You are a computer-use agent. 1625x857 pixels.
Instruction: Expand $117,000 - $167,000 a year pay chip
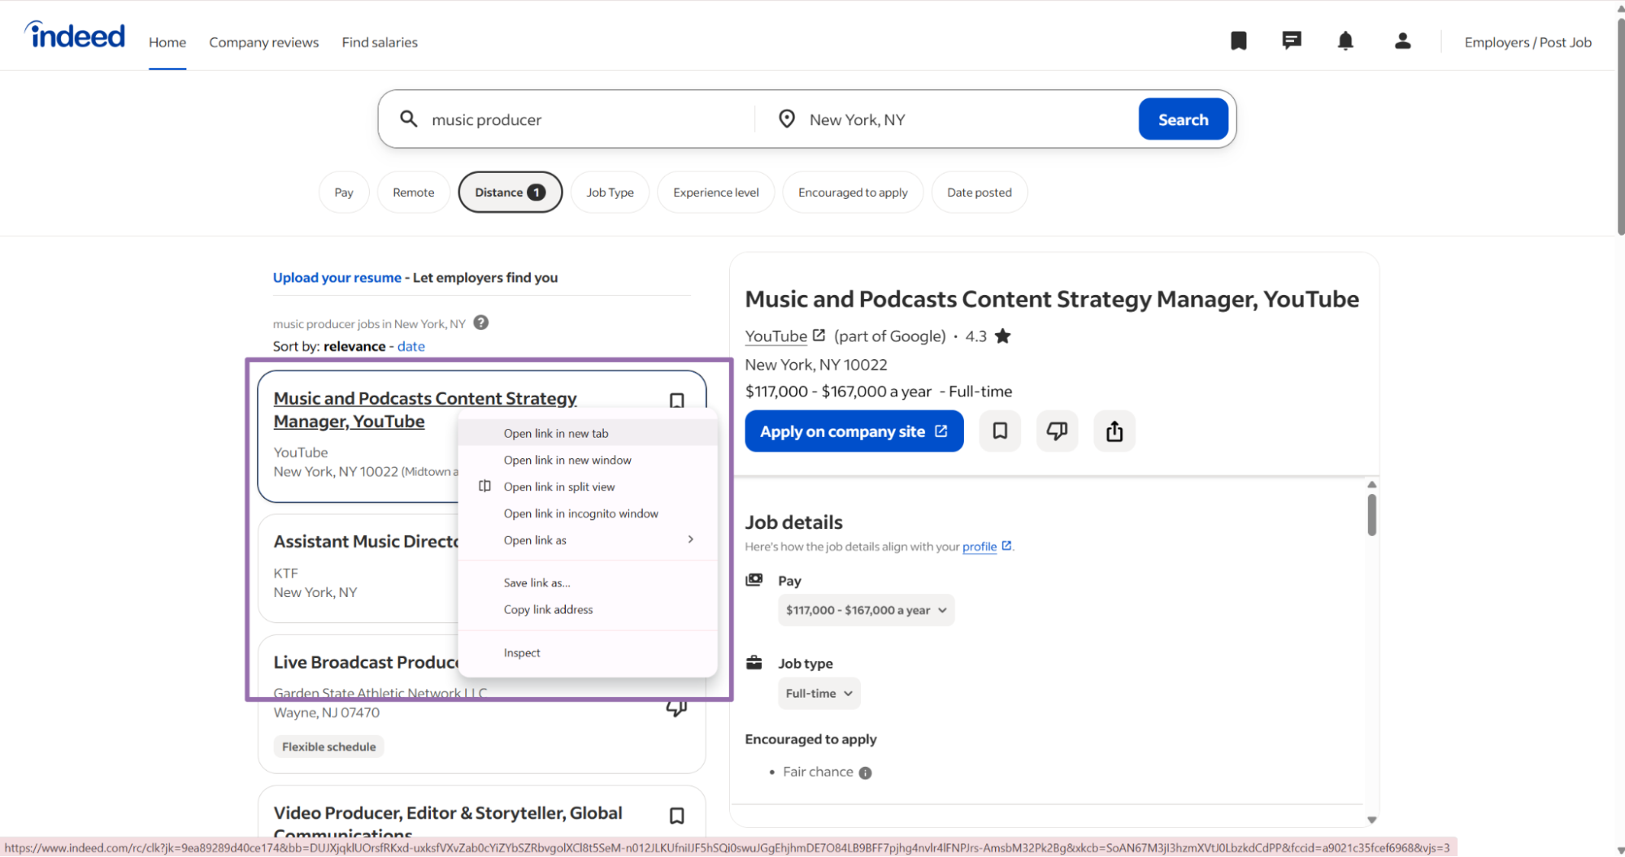point(866,610)
